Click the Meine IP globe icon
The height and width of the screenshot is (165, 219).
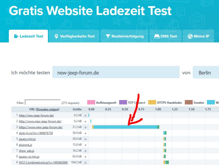190,36
